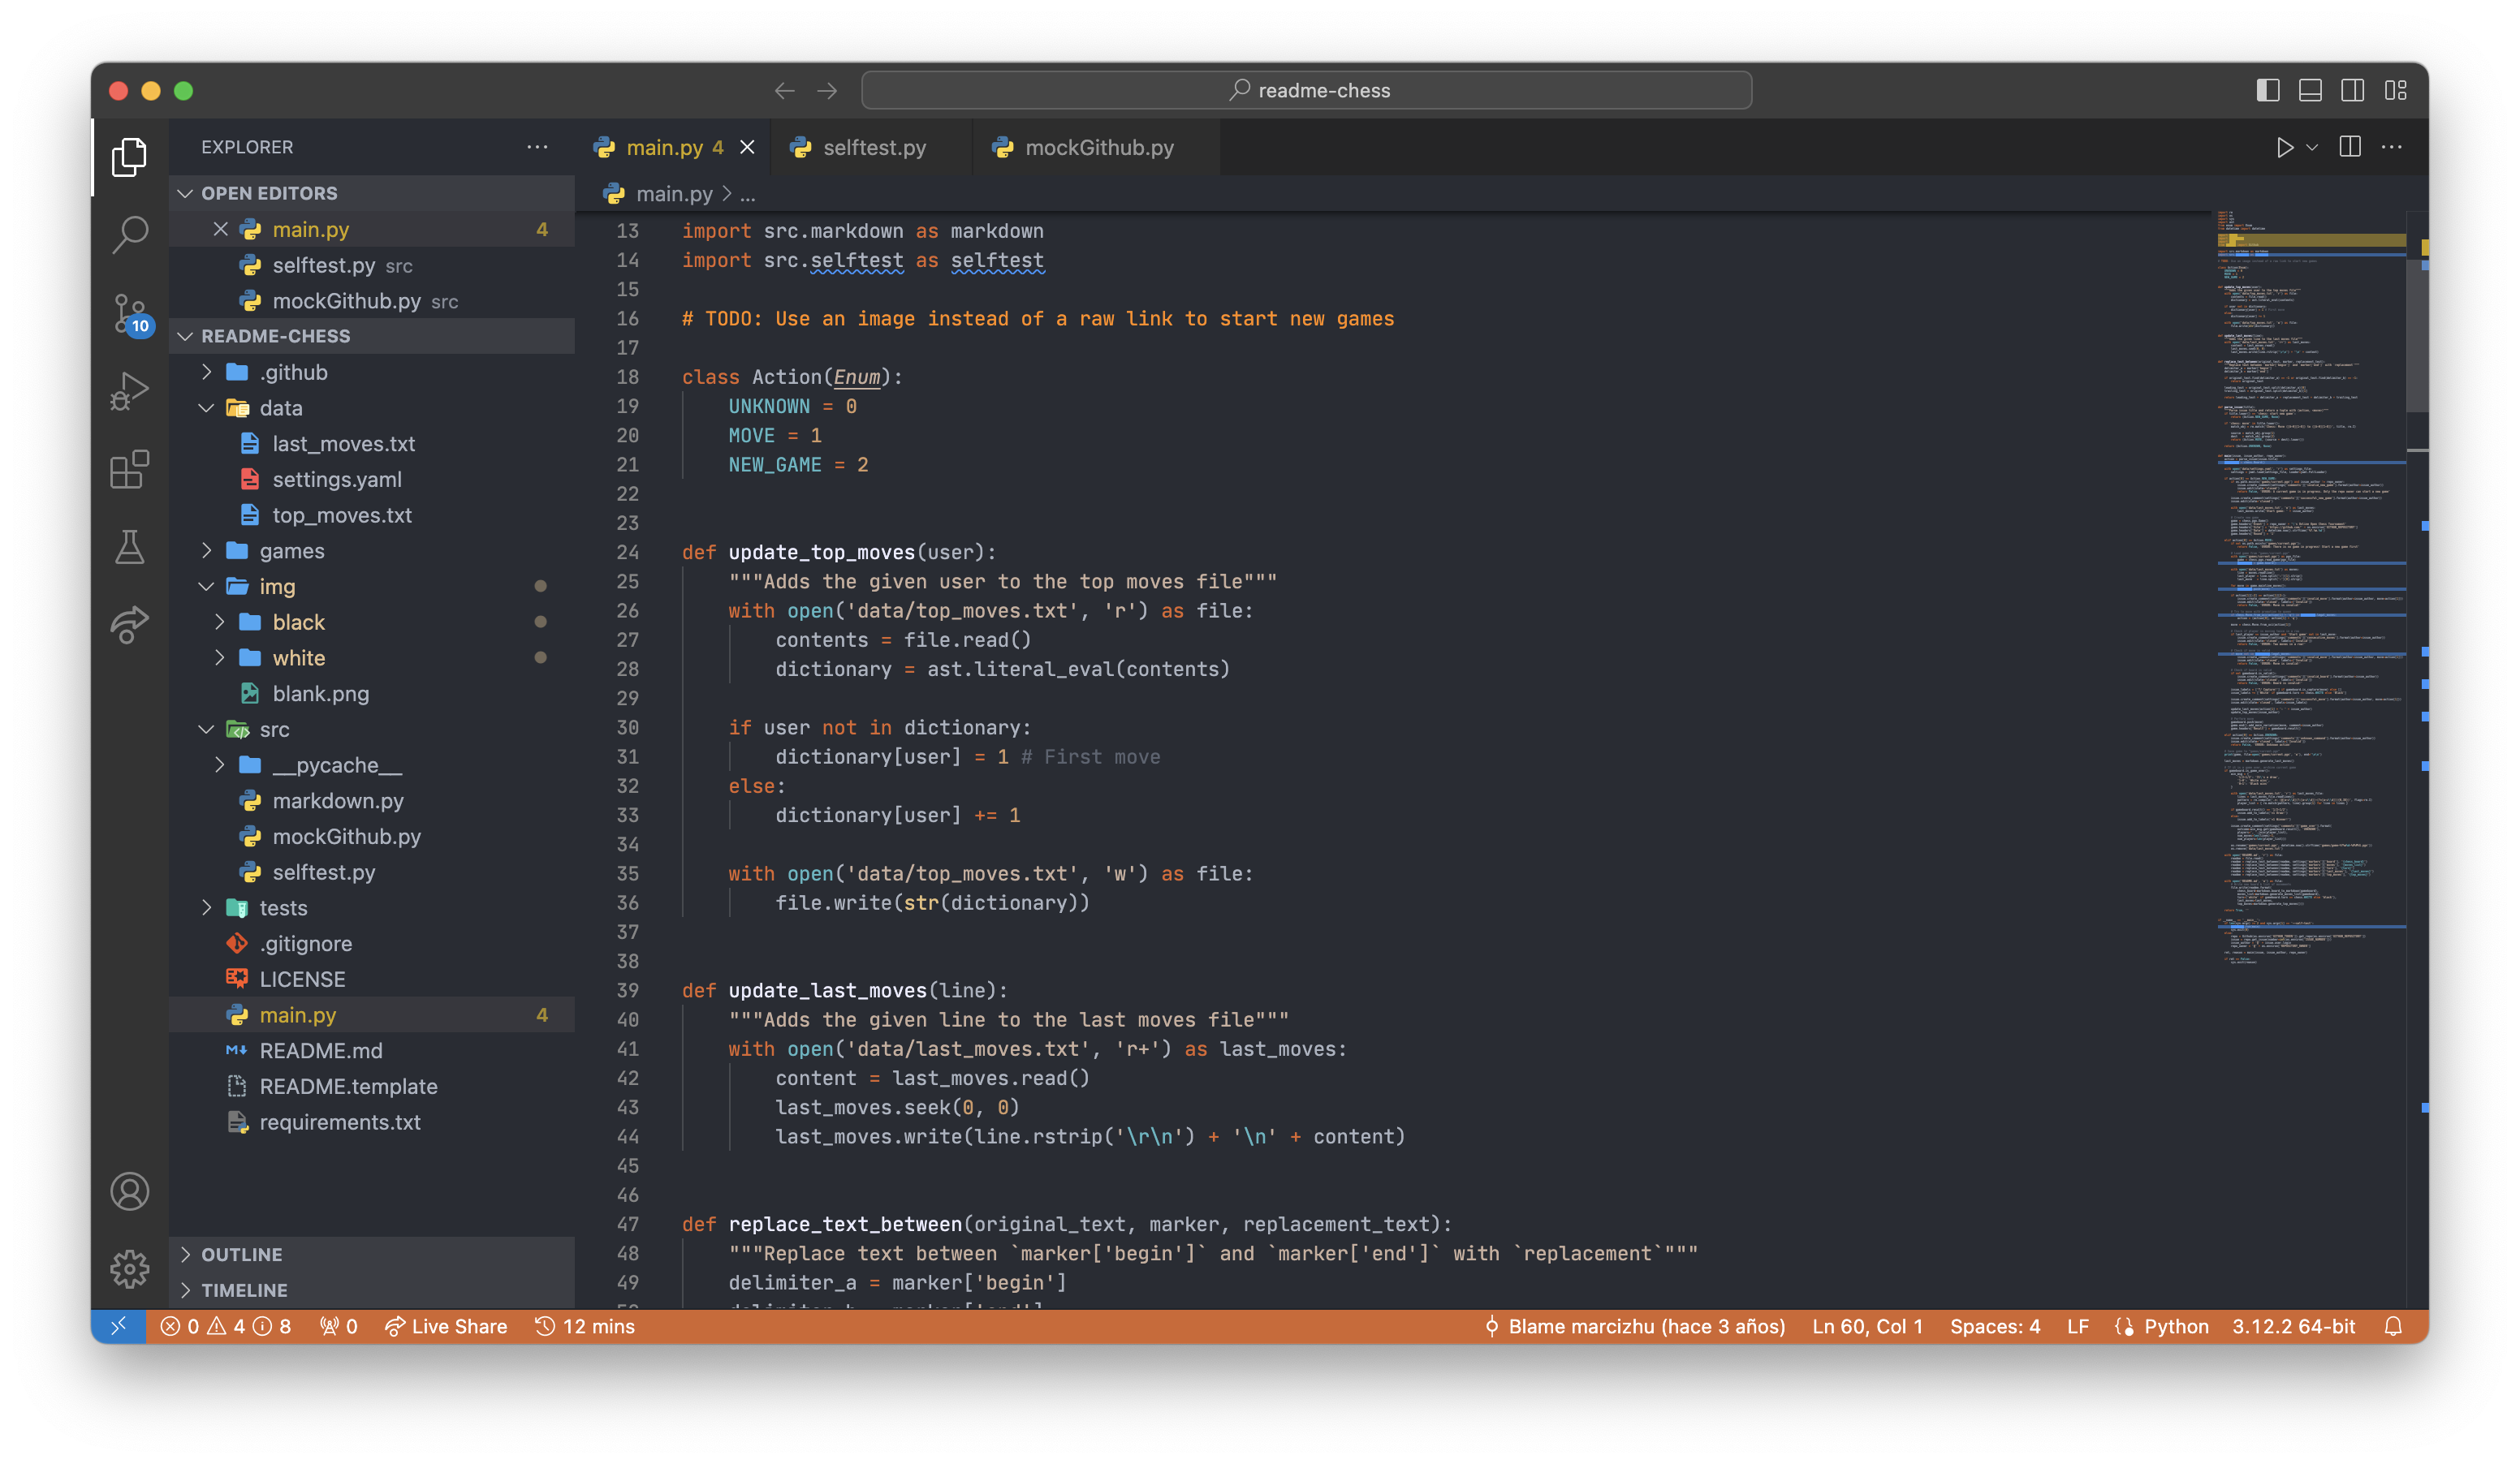Click the Run Python File play button
The height and width of the screenshot is (1464, 2520).
pyautogui.click(x=2284, y=148)
